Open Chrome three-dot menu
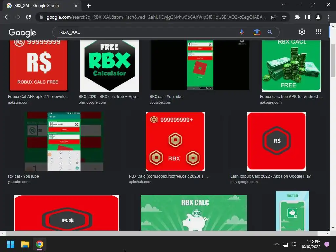336x252 pixels. click(x=329, y=17)
